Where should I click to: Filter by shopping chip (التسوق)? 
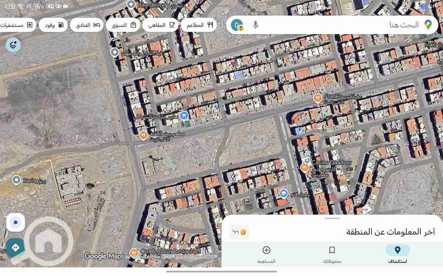click(123, 25)
